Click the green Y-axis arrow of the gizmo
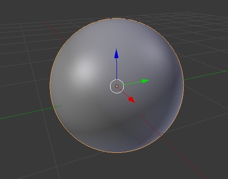 pyautogui.click(x=145, y=81)
